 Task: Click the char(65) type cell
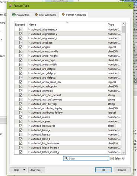pos(113,143)
